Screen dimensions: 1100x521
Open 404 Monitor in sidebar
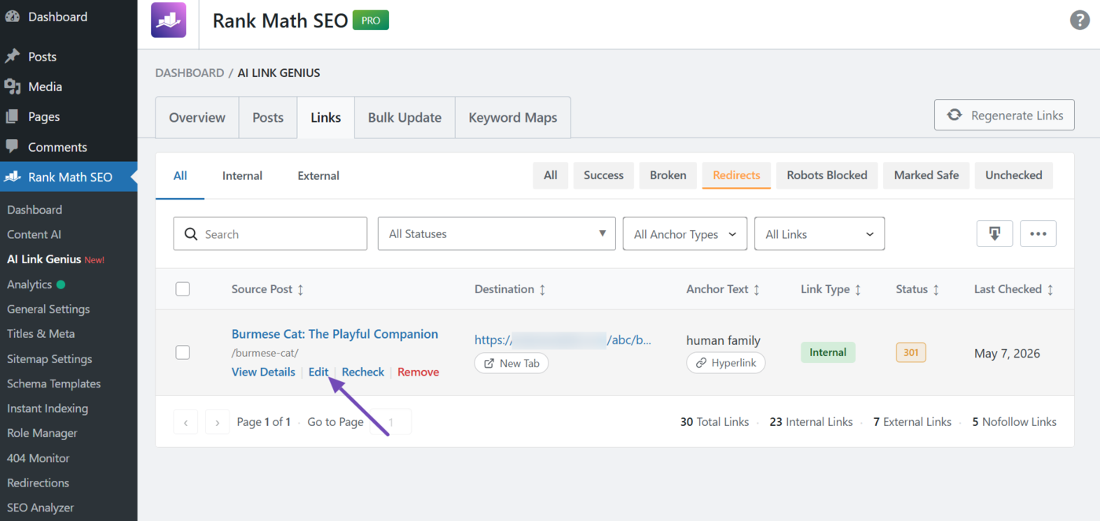click(38, 458)
